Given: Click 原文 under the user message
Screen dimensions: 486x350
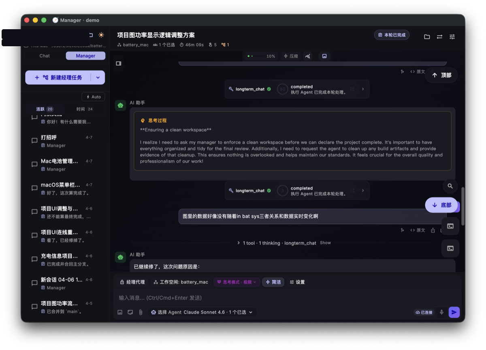Looking at the screenshot, I should click(418, 230).
